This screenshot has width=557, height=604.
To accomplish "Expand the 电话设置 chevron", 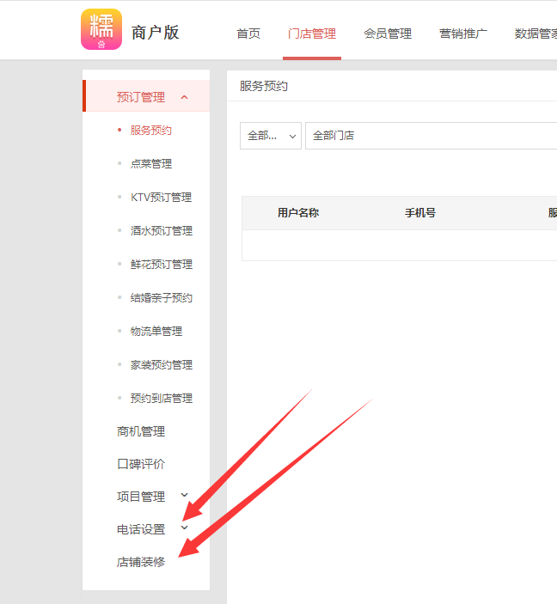I will point(185,528).
